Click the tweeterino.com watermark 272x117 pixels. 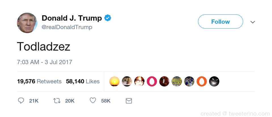point(235,114)
